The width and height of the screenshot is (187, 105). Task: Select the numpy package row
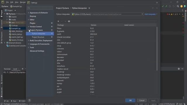[106, 83]
